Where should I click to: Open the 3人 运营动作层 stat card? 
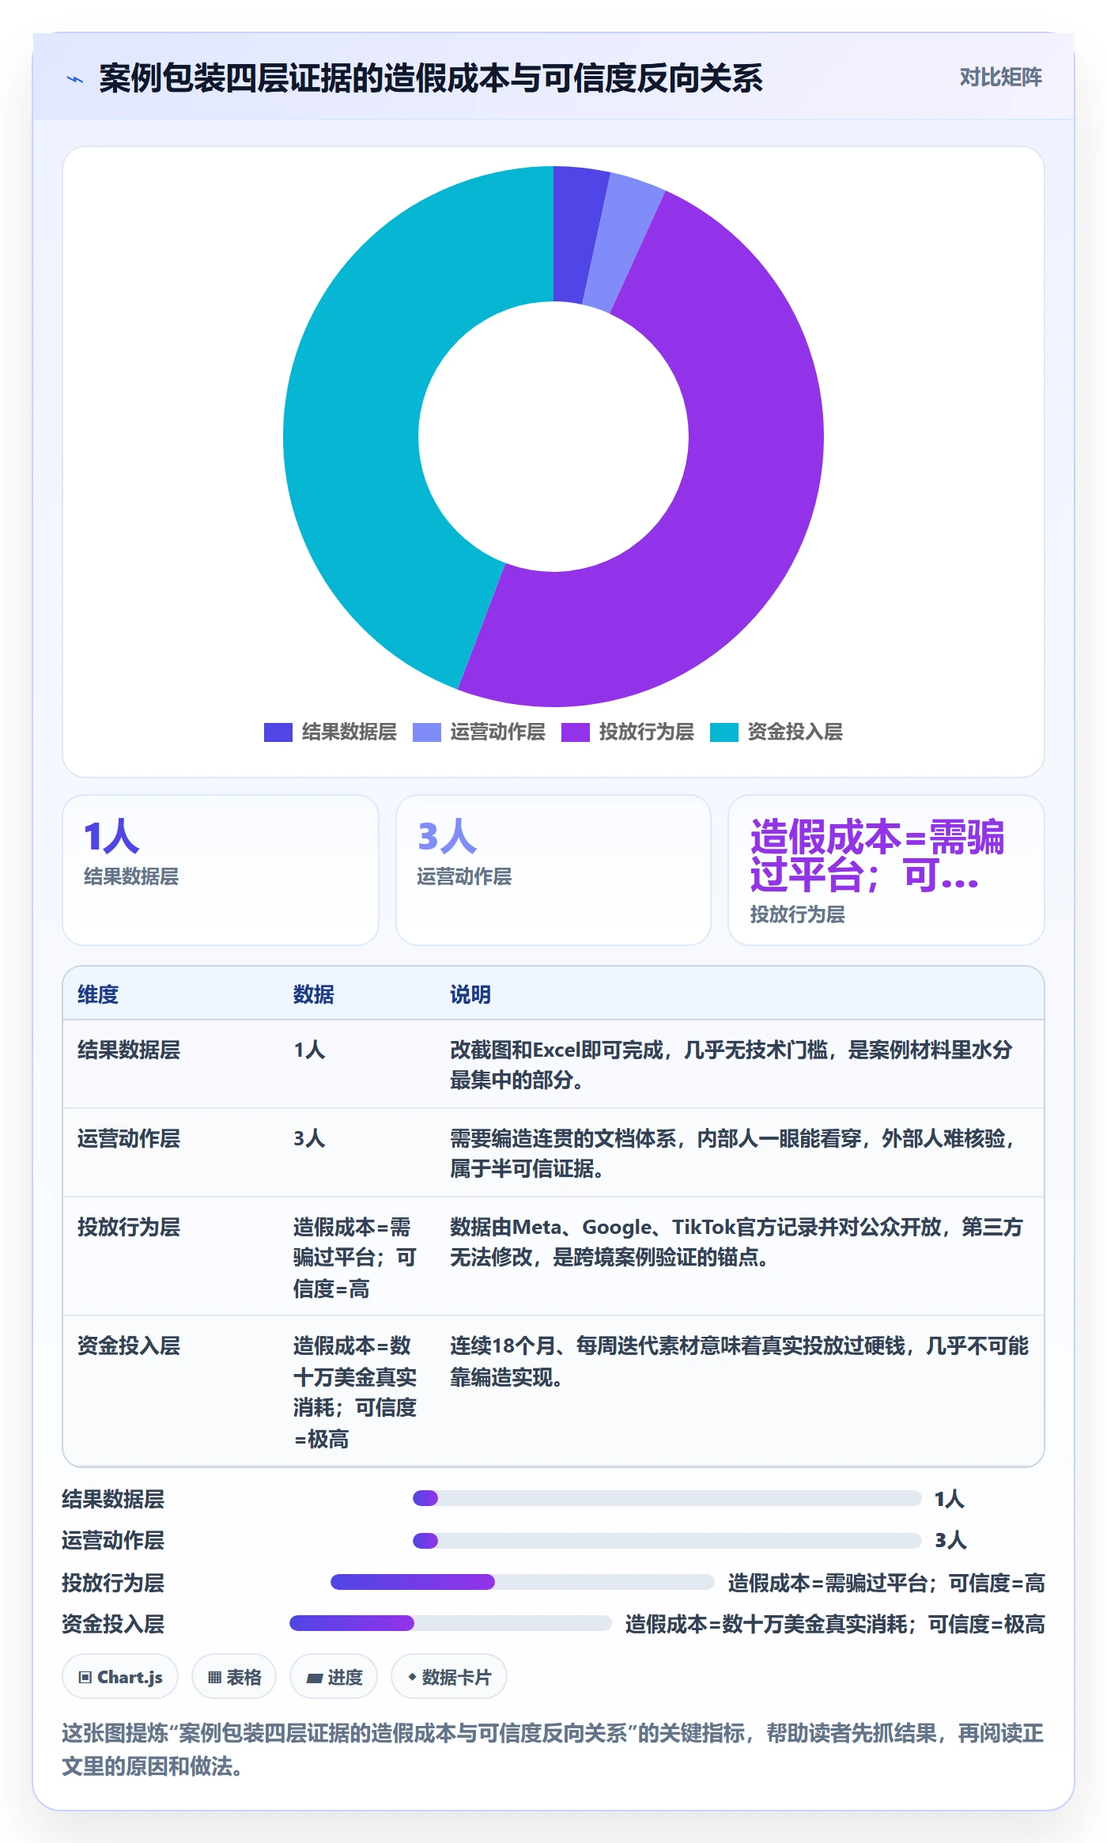click(553, 869)
